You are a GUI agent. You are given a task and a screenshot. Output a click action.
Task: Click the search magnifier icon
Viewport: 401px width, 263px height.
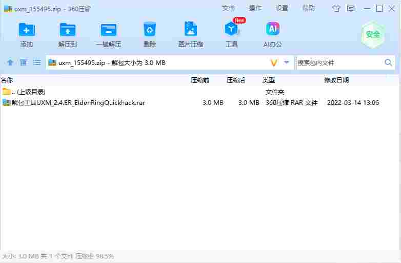pos(388,62)
